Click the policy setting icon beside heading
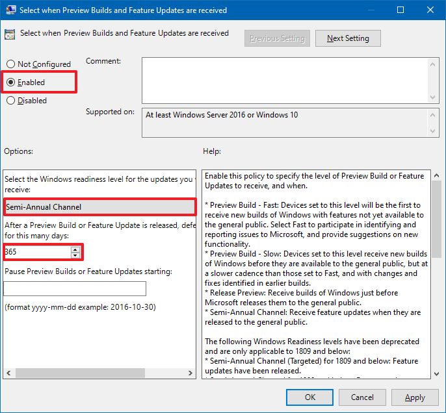 [x=10, y=34]
